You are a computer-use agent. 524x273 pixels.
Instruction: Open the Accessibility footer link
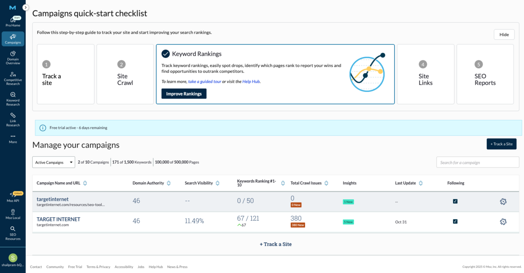pyautogui.click(x=124, y=267)
